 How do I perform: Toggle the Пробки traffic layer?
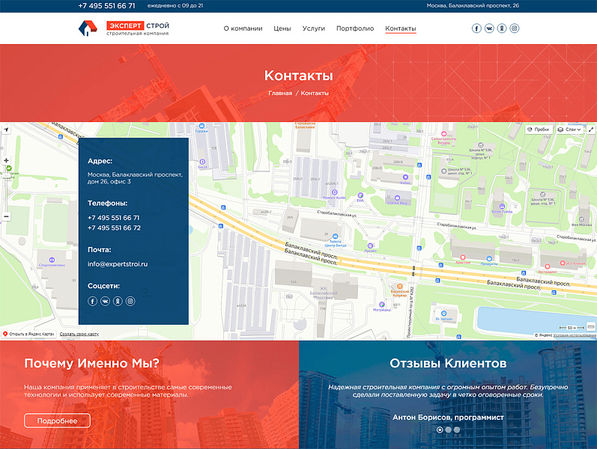[x=539, y=129]
